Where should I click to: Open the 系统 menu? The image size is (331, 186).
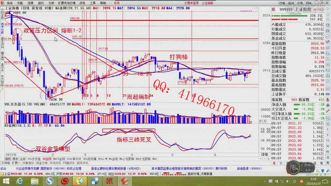tap(9, 2)
